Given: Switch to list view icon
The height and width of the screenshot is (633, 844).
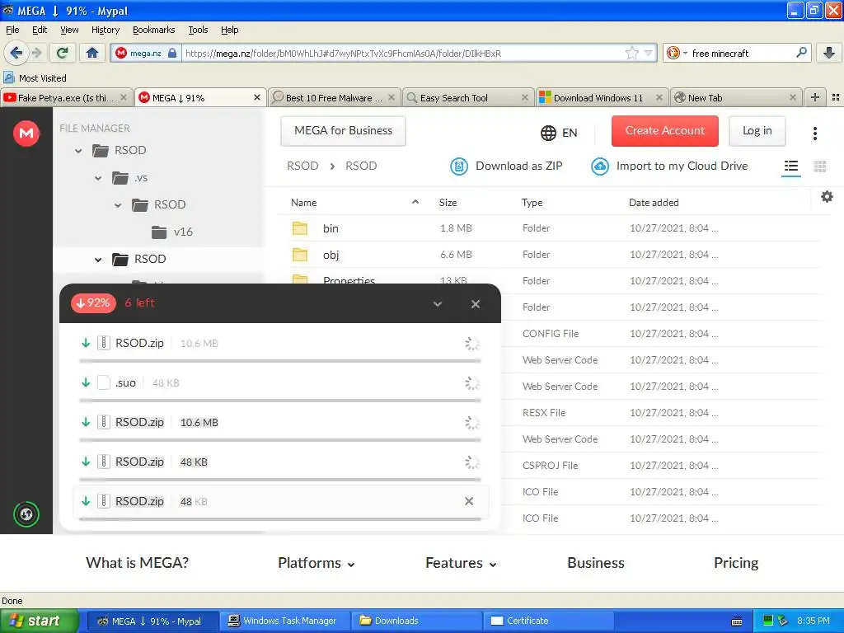Looking at the screenshot, I should [790, 166].
